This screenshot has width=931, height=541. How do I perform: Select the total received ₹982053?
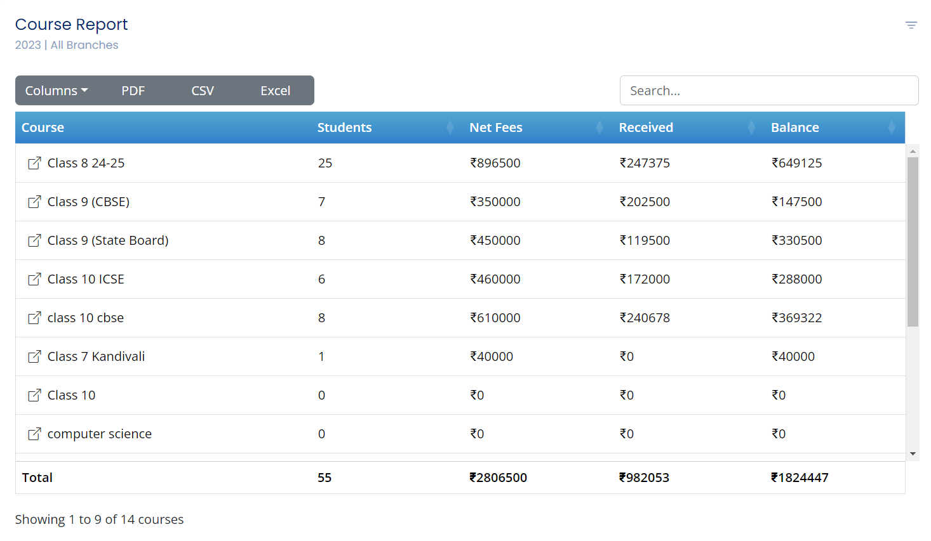(644, 478)
